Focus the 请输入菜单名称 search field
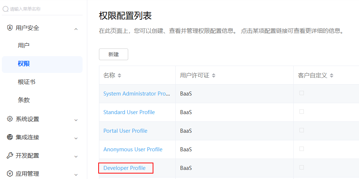Viewport: 359px width, 179px height. (42, 9)
